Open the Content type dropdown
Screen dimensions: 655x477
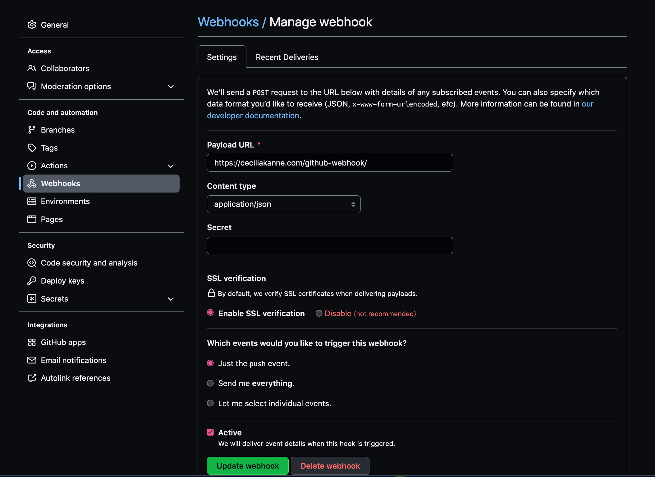point(283,204)
